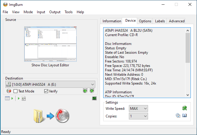197x135 pixels.
Task: Open the Mode menu
Action: 28,12
